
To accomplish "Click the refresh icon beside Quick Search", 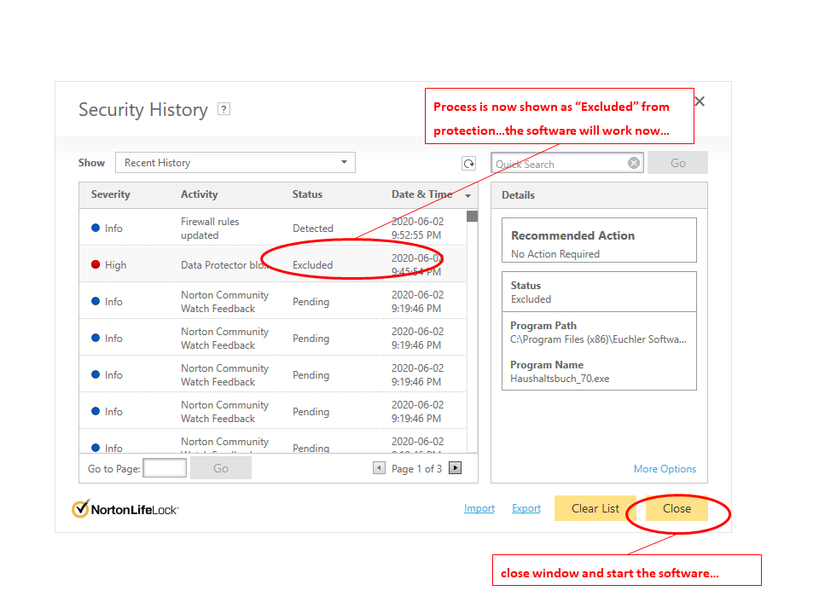I will click(468, 163).
